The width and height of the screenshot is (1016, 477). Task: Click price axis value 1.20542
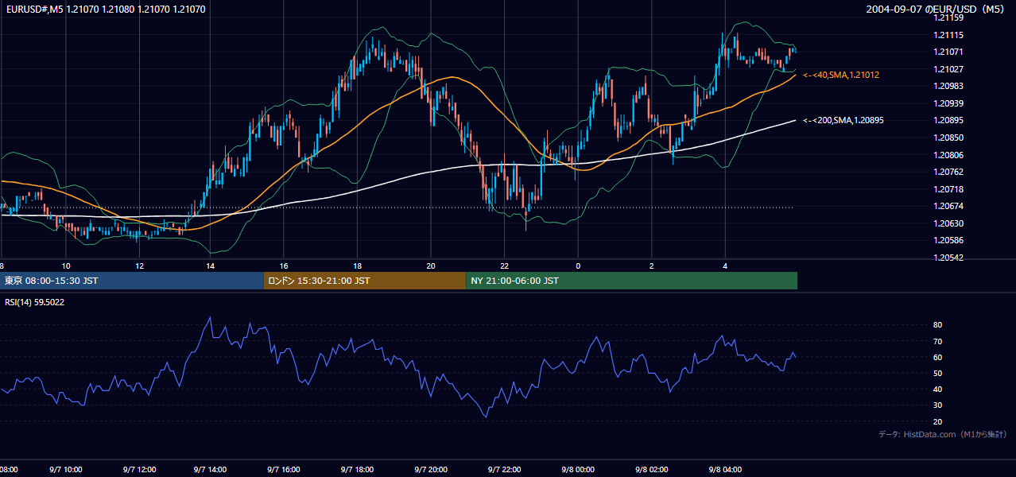click(x=949, y=258)
